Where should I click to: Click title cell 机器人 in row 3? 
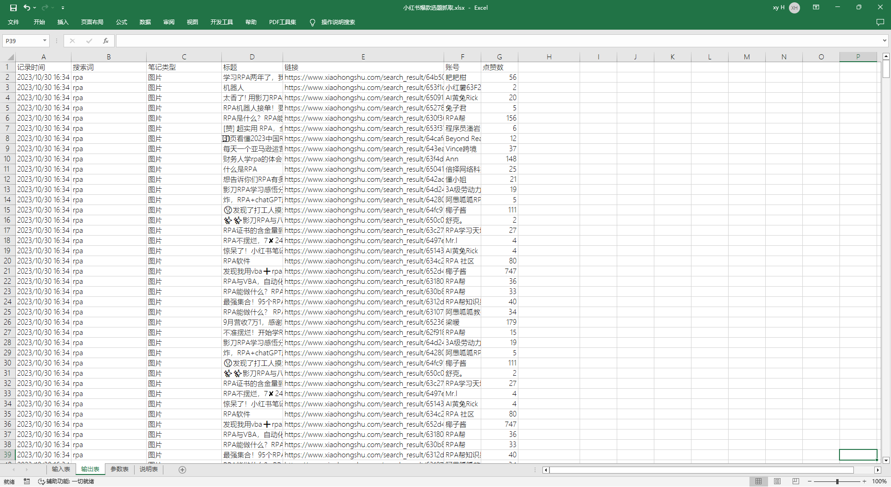pyautogui.click(x=252, y=88)
